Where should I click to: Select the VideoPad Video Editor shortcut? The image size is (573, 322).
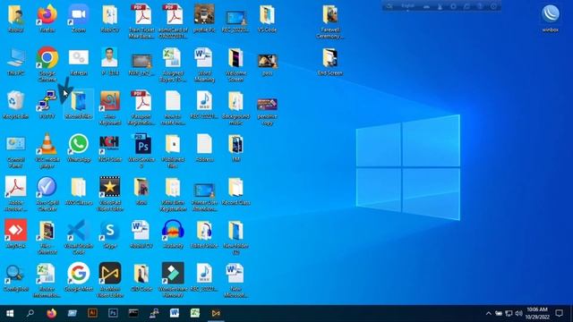[x=110, y=193]
